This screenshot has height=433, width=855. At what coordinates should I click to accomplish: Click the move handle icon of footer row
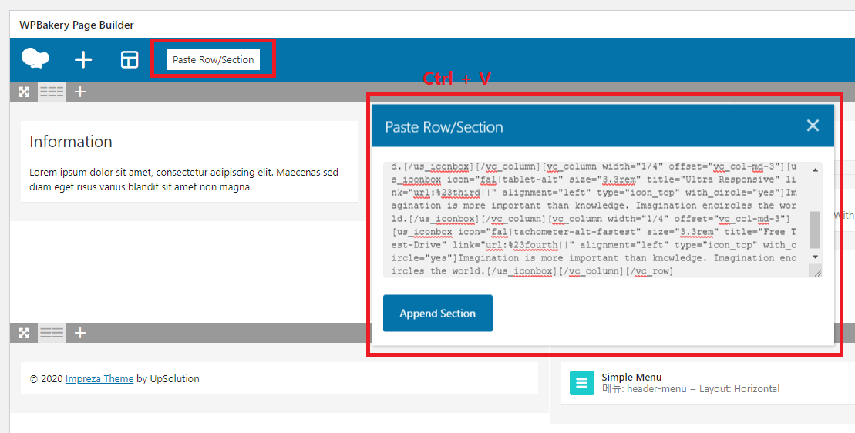coord(24,333)
